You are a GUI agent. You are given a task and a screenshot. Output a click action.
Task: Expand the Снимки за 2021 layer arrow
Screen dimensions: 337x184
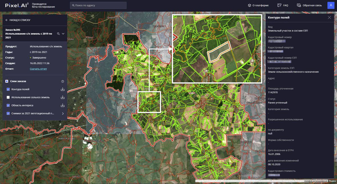click(x=63, y=113)
